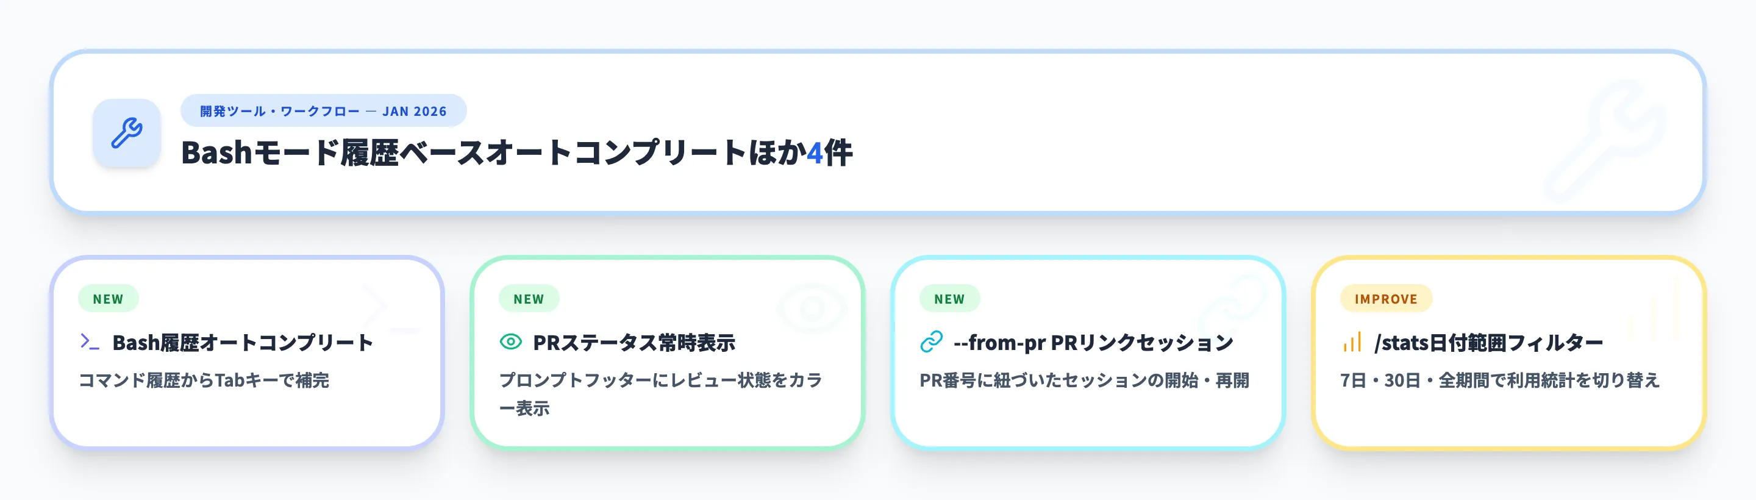Click the 7日・30日・全期間 description text
Screen dimensions: 1756x500
1499,380
